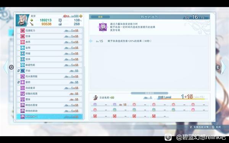
Task: Click the 108% stat value
Action: pyautogui.click(x=78, y=20)
